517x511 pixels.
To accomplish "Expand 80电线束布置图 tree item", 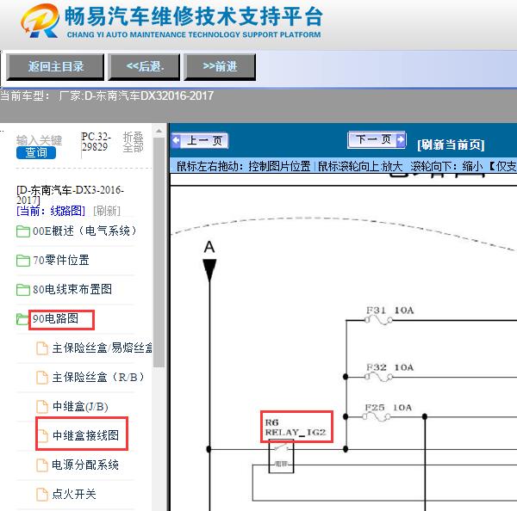I will click(x=72, y=289).
